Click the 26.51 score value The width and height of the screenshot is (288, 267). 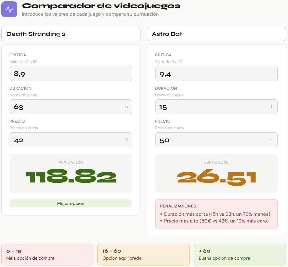pyautogui.click(x=216, y=177)
